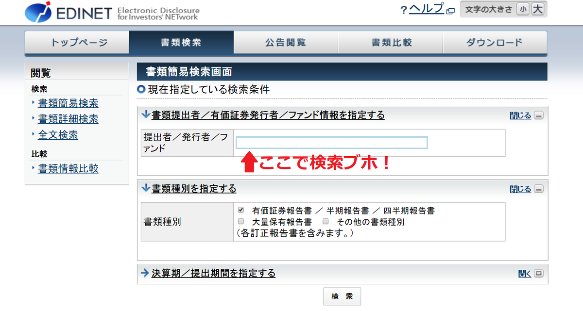The width and height of the screenshot is (583, 311).
Task: Open the トップページ tab
Action: tap(77, 42)
